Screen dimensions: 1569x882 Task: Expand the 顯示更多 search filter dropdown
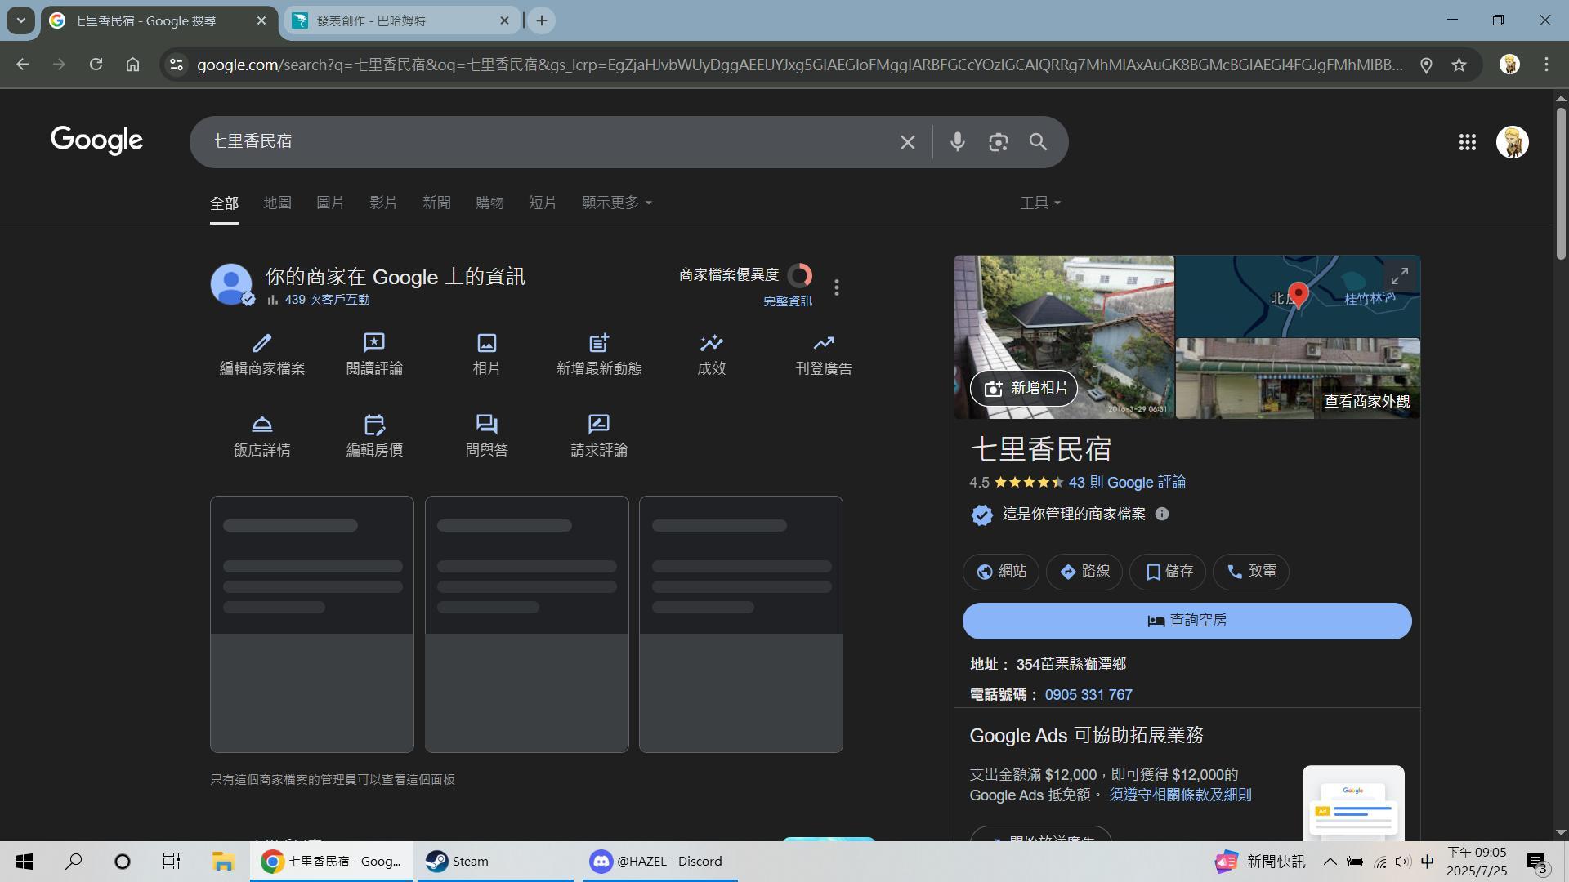616,203
